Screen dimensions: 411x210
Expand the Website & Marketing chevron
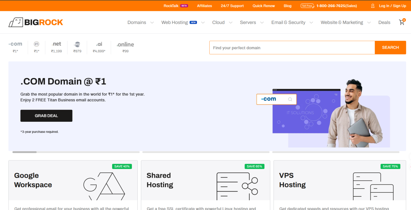pos(369,23)
